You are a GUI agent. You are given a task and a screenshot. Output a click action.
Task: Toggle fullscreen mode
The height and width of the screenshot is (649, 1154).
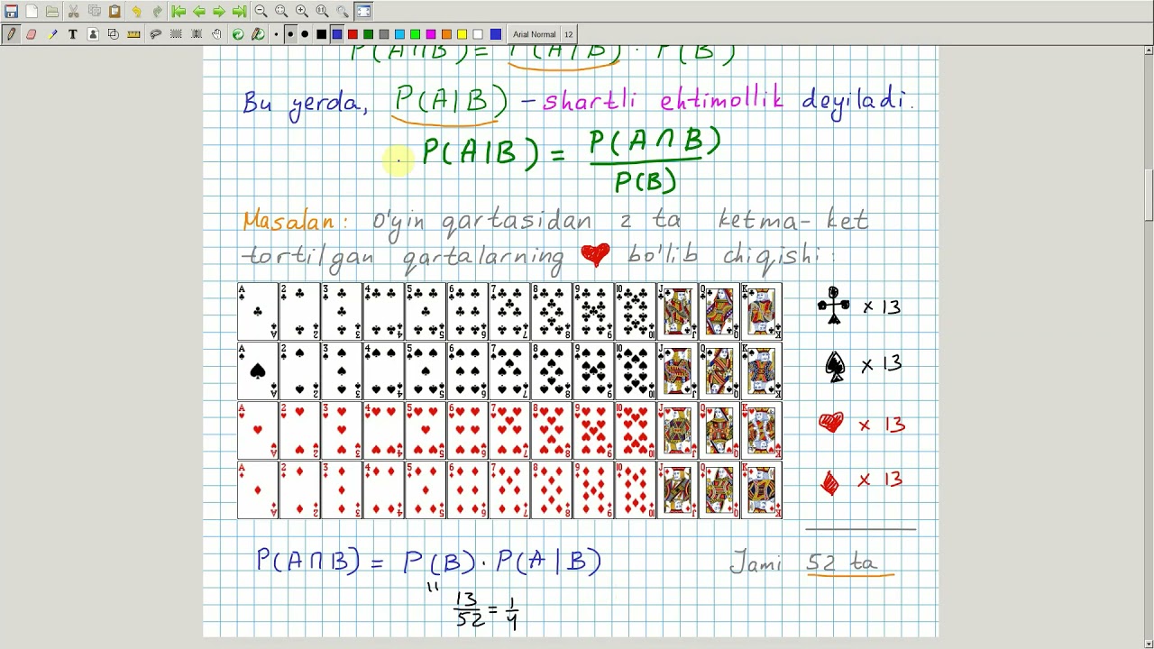[x=363, y=12]
